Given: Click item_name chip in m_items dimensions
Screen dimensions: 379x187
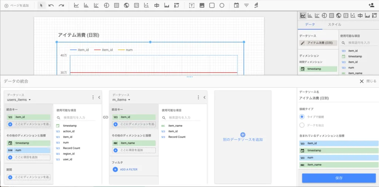Looking at the screenshot, I should click(x=134, y=143).
